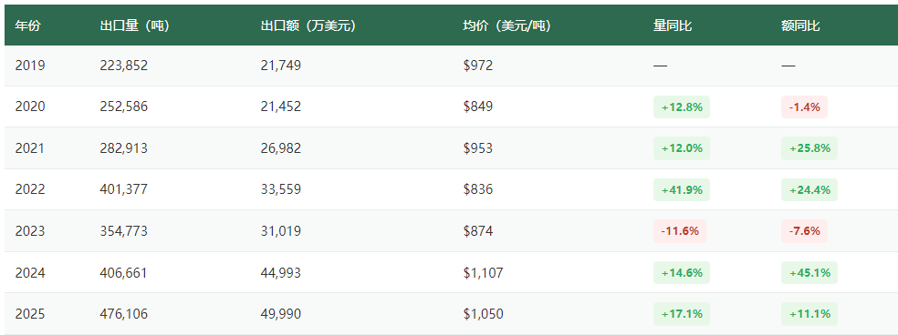This screenshot has width=898, height=335.
Task: Click the 出口额（万美元） column header
Action: pyautogui.click(x=308, y=25)
